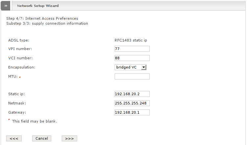Click the Substep 3/3 description line
247x145 pixels.
point(47,23)
